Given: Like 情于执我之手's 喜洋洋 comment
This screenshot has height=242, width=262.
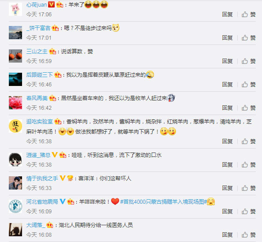Looking at the screenshot, I should (x=248, y=188).
